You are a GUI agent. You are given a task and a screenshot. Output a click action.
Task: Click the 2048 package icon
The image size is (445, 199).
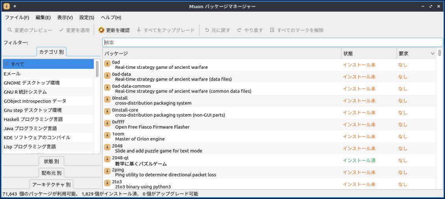coord(107,147)
